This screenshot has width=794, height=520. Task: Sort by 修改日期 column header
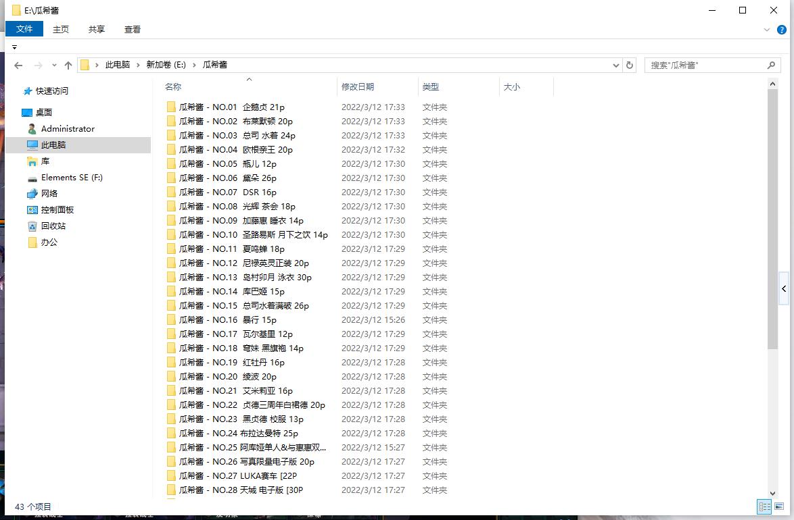pyautogui.click(x=358, y=87)
